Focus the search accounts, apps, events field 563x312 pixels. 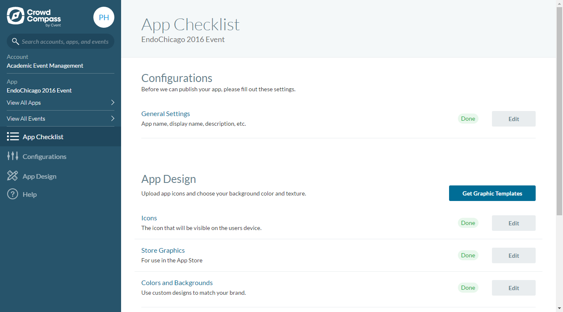coord(65,42)
